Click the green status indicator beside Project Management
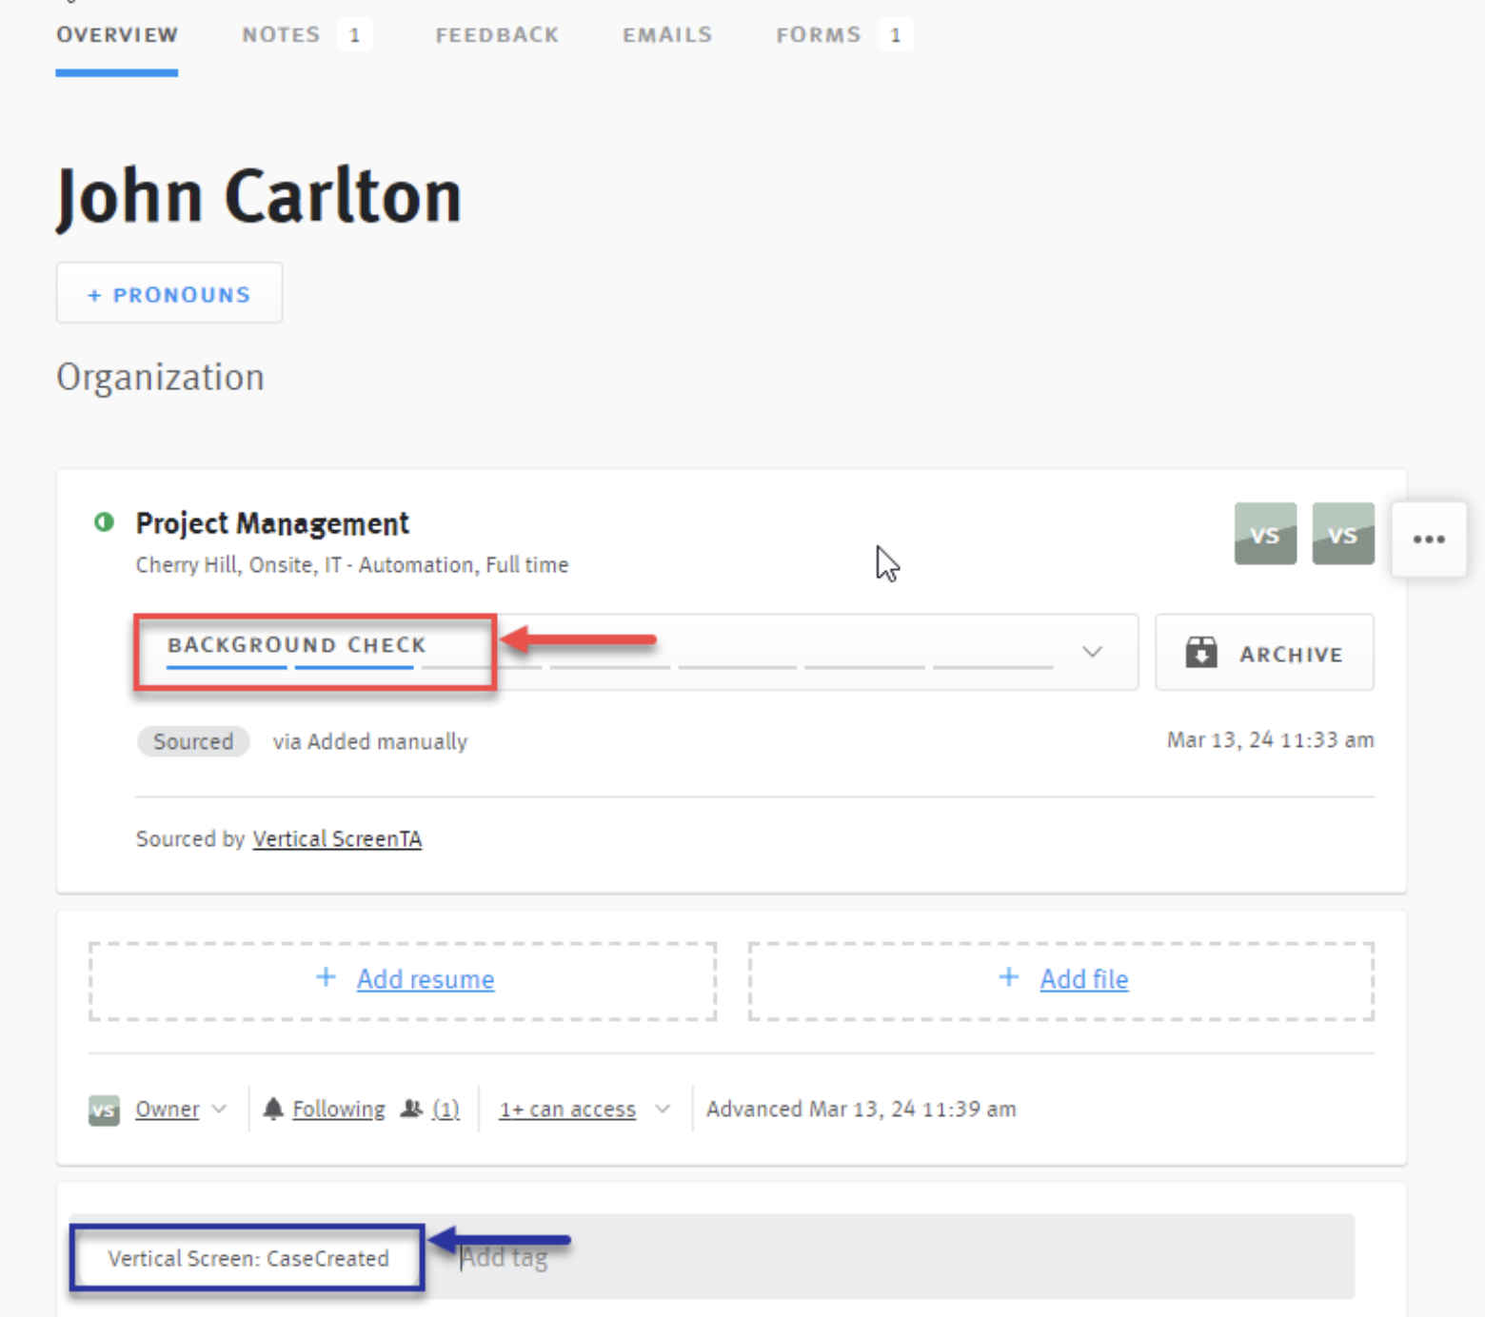 pyautogui.click(x=104, y=521)
